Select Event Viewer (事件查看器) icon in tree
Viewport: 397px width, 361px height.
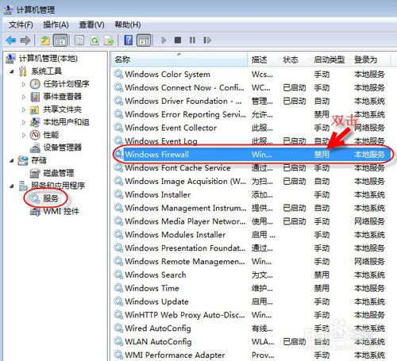tap(35, 97)
